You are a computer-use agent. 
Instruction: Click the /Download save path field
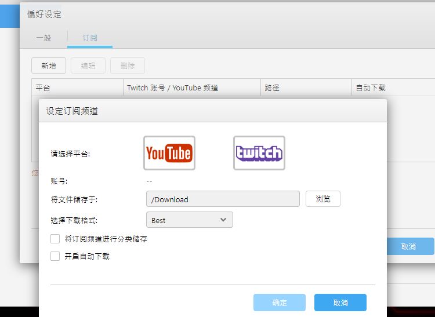tap(223, 199)
